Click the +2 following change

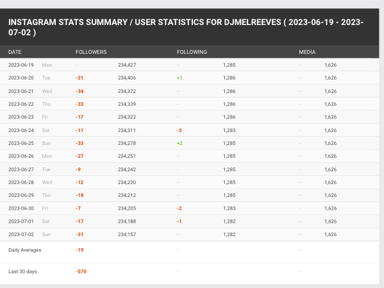point(179,143)
